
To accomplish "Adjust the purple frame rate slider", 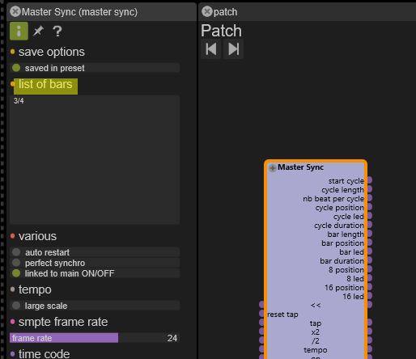I will tap(95, 338).
